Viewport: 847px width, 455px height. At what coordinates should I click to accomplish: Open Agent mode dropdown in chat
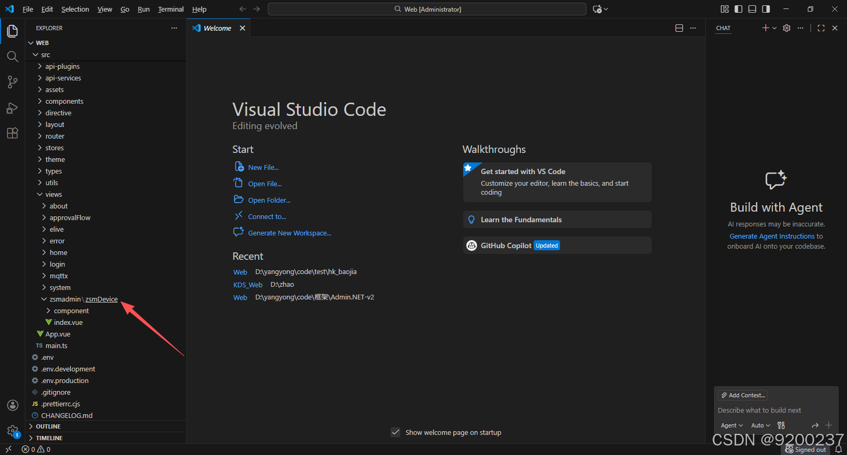732,425
